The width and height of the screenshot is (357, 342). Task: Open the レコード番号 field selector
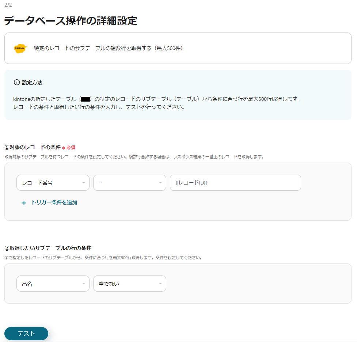[x=53, y=183]
